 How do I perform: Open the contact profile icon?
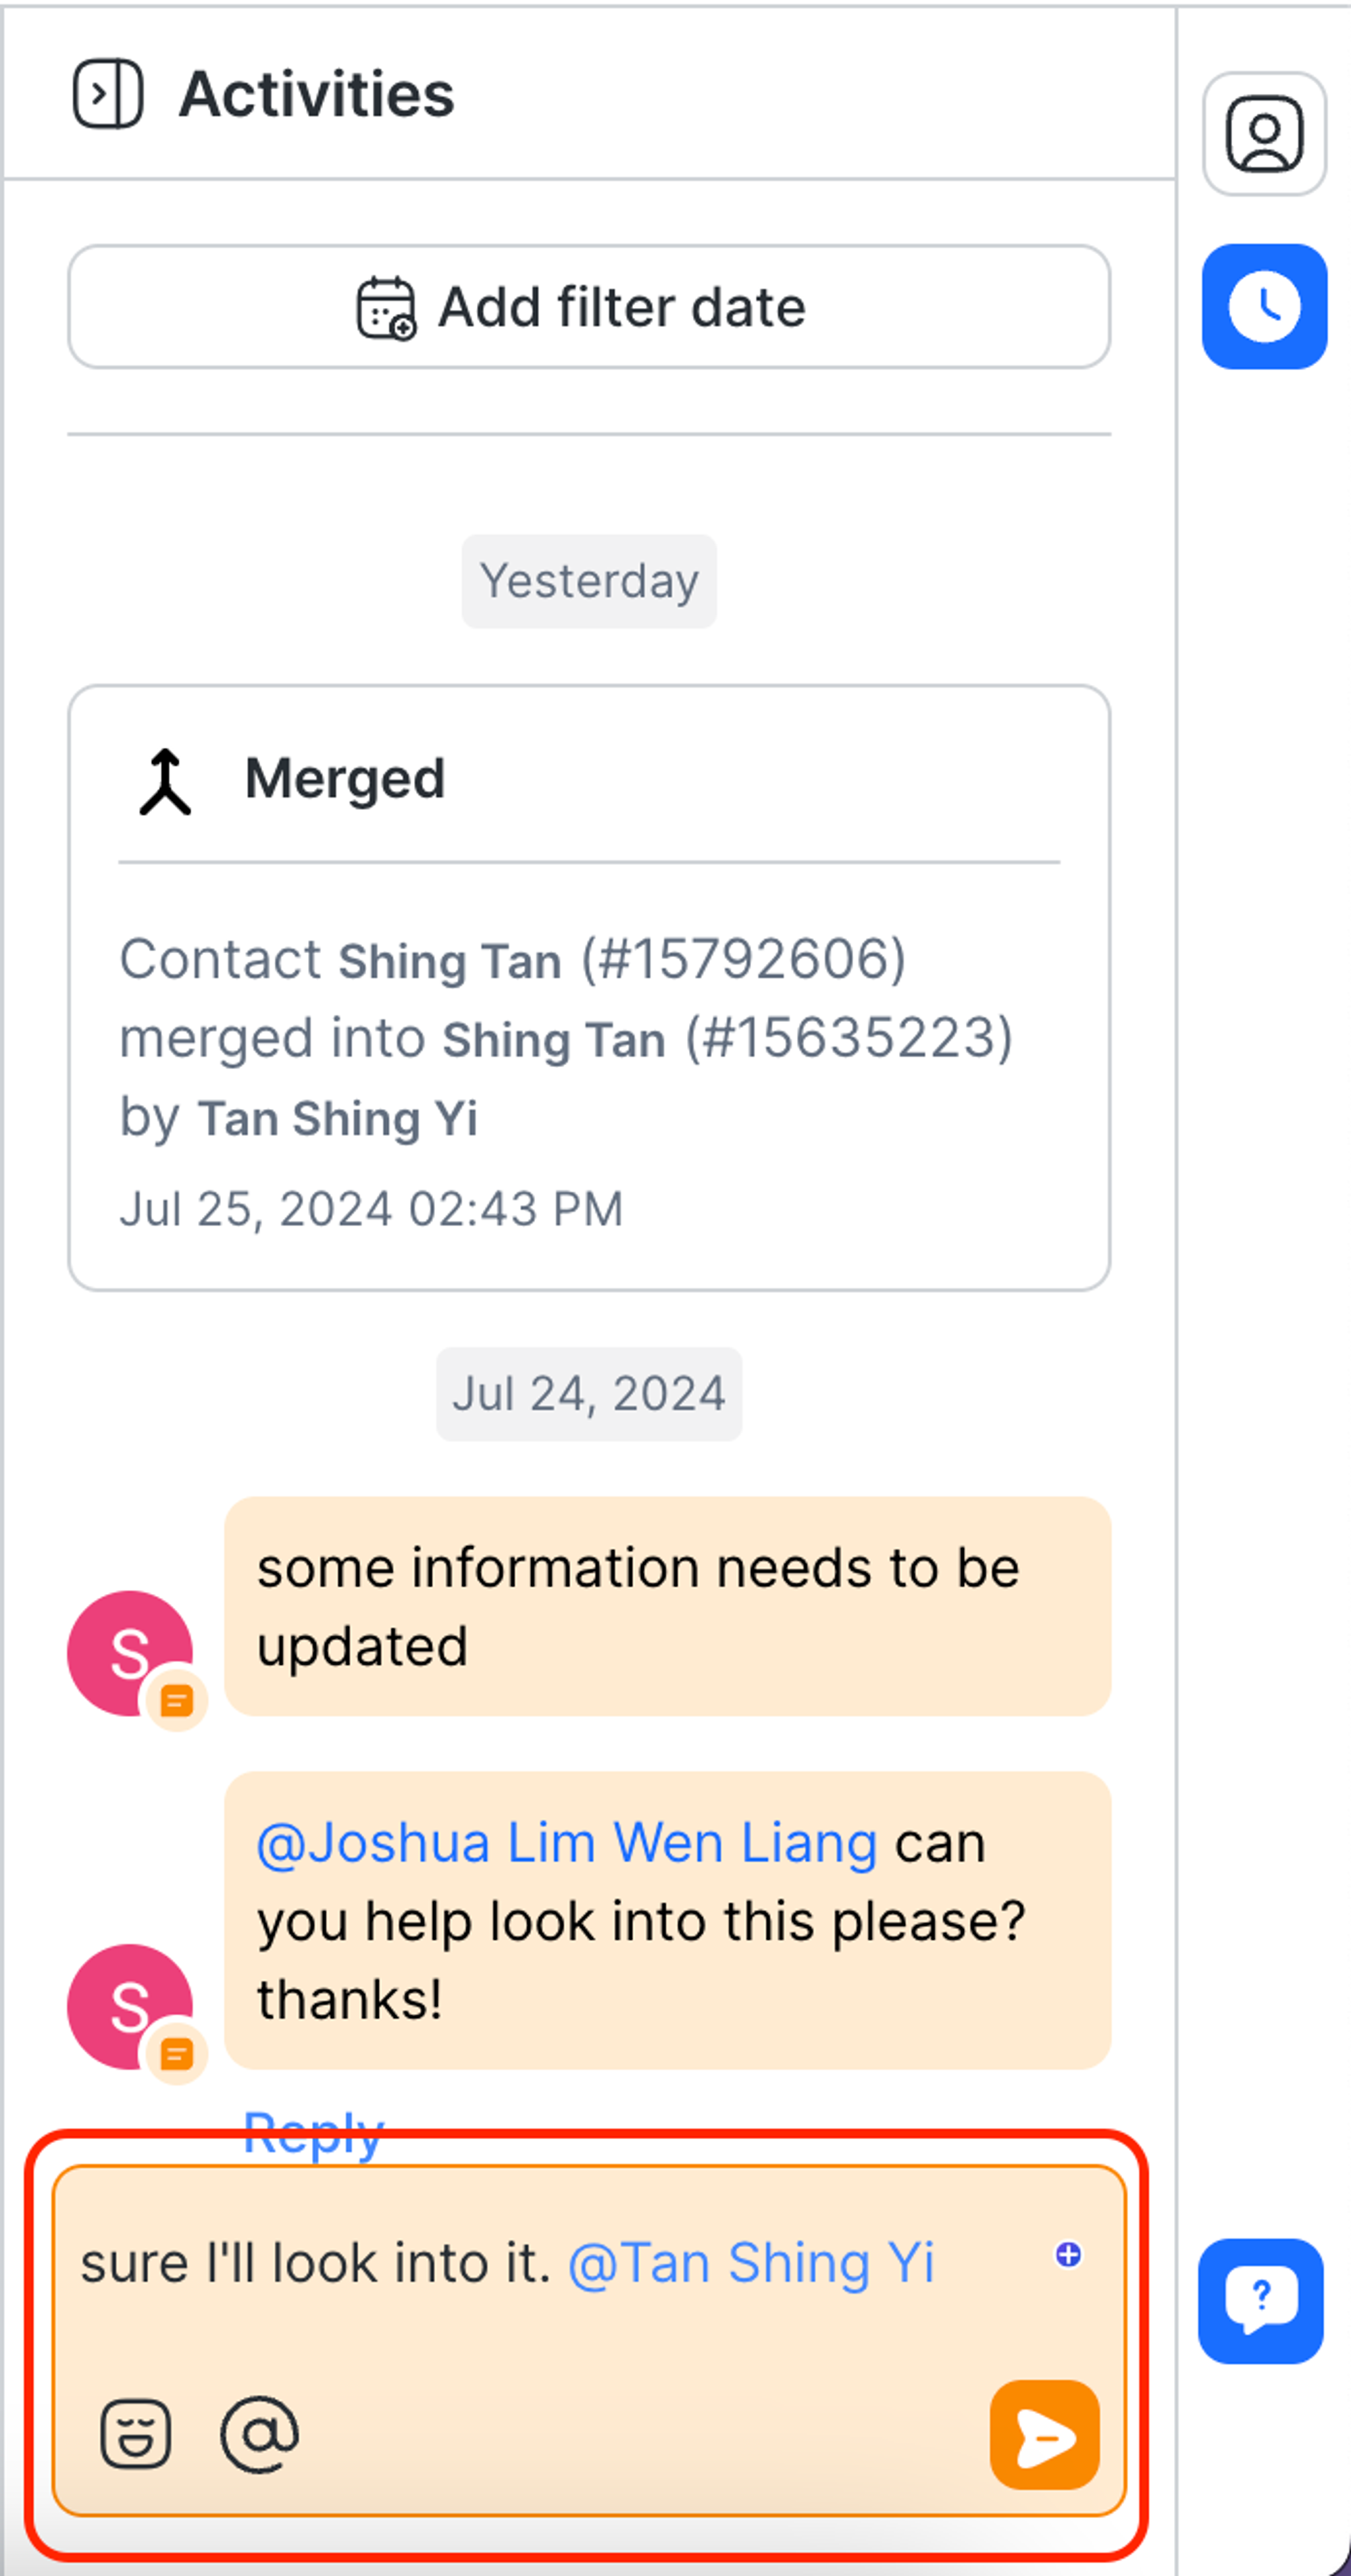point(1264,134)
